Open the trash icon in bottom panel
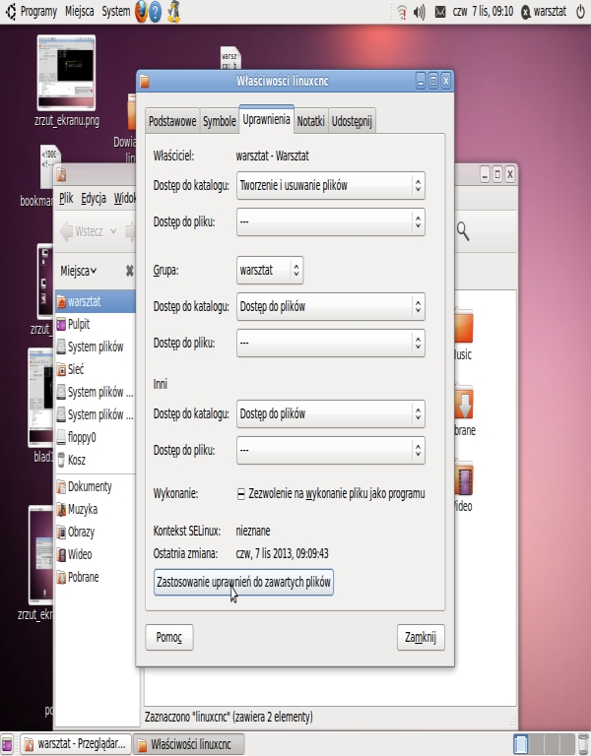The height and width of the screenshot is (756, 591). (583, 744)
